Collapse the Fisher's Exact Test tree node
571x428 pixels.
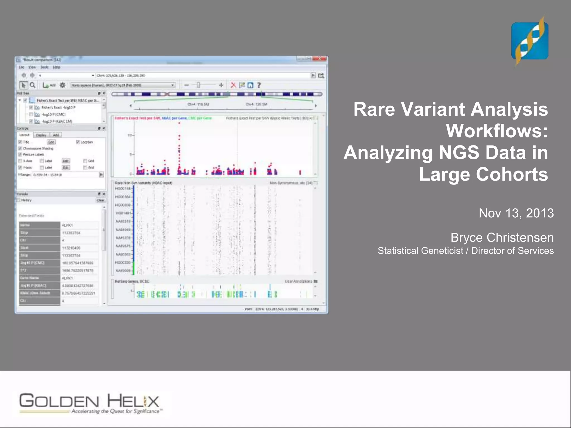point(20,100)
